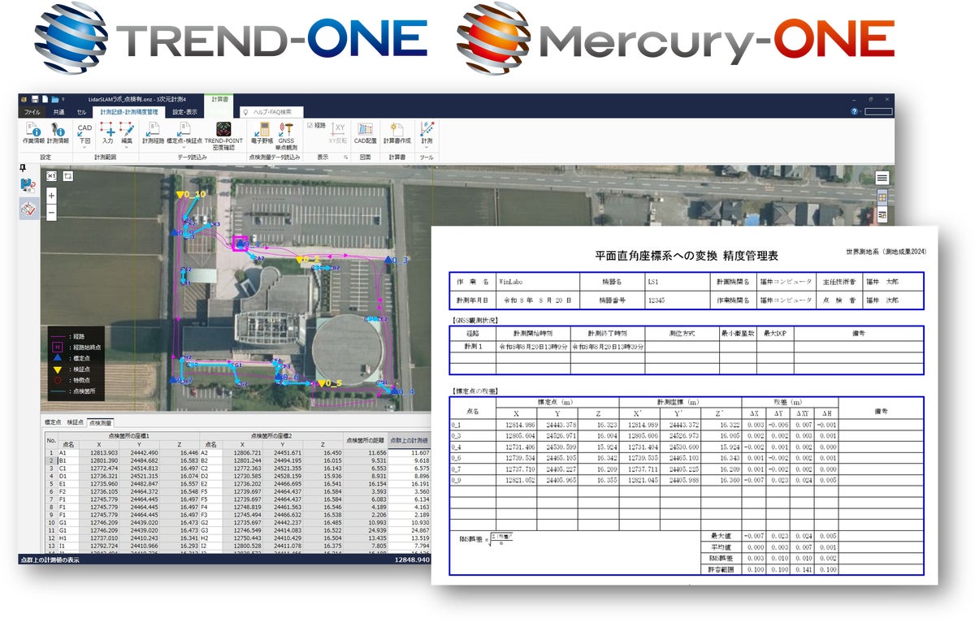Click 計算書作成 report creation icon
Viewport: 975px width, 622px height.
[396, 134]
